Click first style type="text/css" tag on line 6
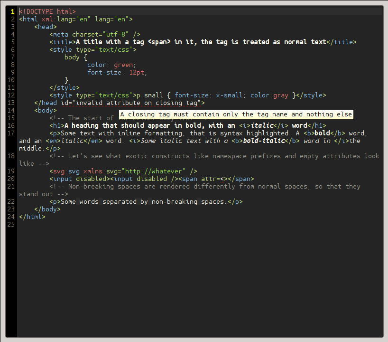This screenshot has width=388, height=342. tap(93, 49)
